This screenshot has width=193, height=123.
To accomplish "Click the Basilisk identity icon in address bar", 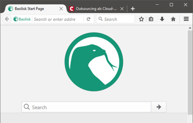I will (x=22, y=19).
